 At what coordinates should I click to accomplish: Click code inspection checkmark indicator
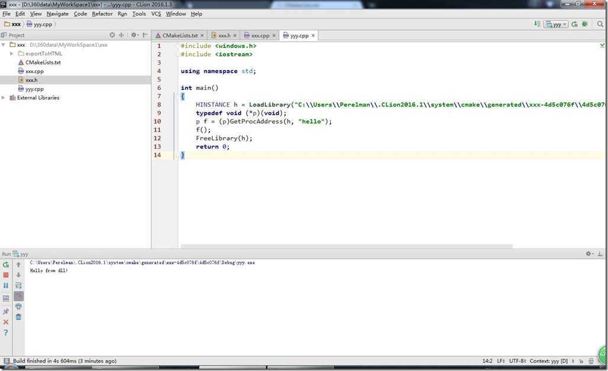coord(602,45)
